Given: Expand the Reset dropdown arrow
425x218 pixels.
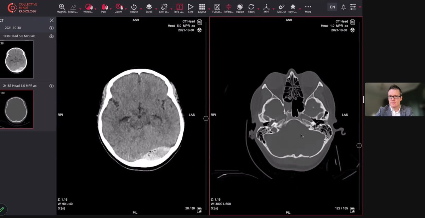Looking at the screenshot, I should [x=258, y=9].
